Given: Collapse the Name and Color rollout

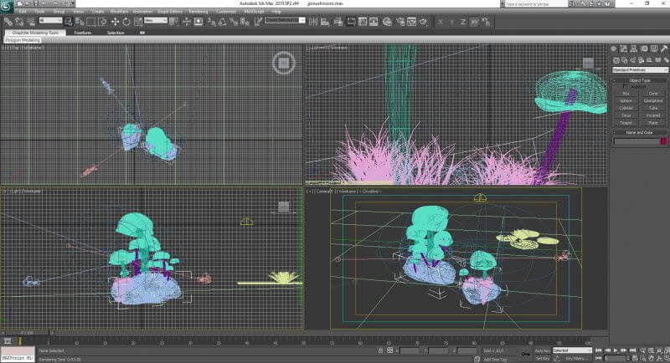Looking at the screenshot, I should click(640, 133).
